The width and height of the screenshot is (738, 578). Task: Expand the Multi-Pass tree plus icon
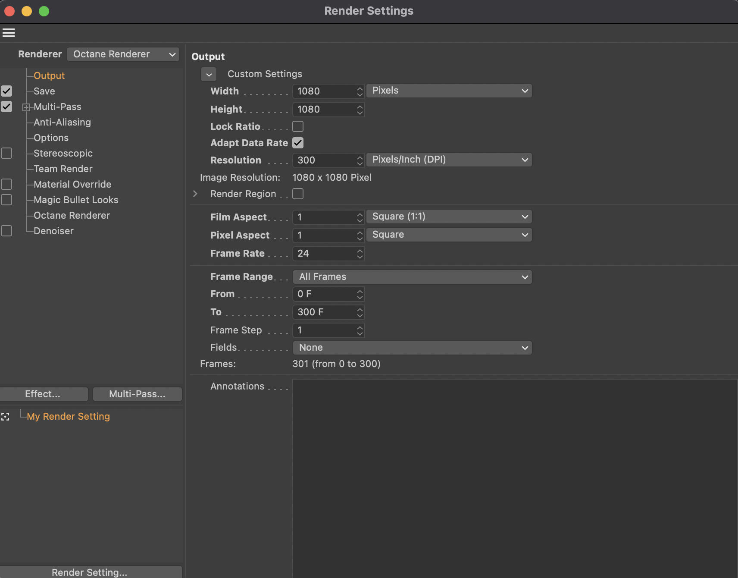coord(26,107)
